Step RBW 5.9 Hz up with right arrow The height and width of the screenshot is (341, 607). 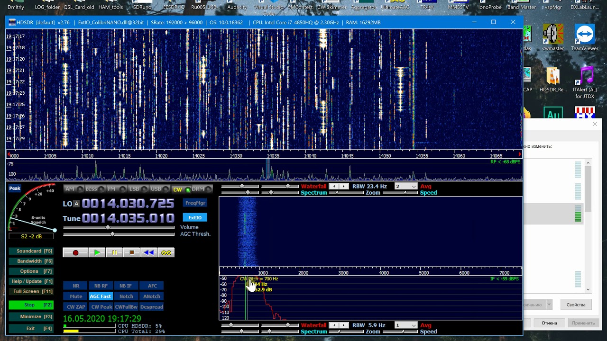pos(344,325)
